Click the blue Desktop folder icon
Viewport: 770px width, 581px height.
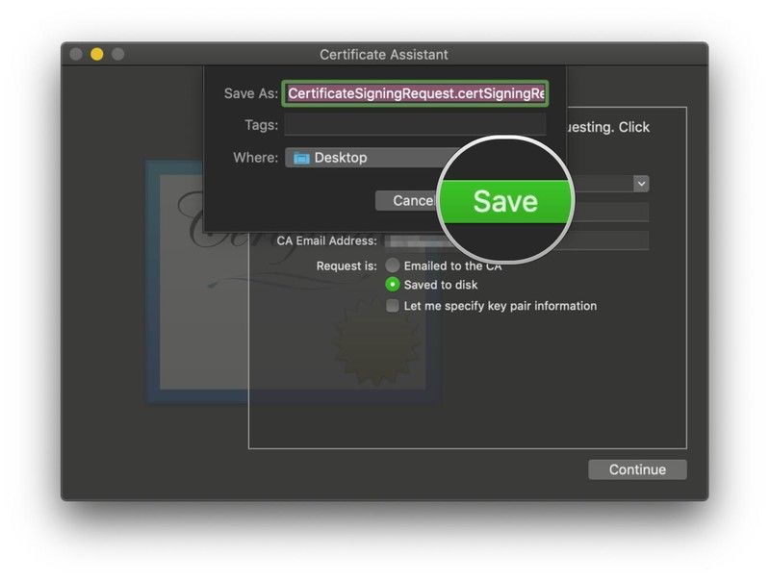(301, 158)
